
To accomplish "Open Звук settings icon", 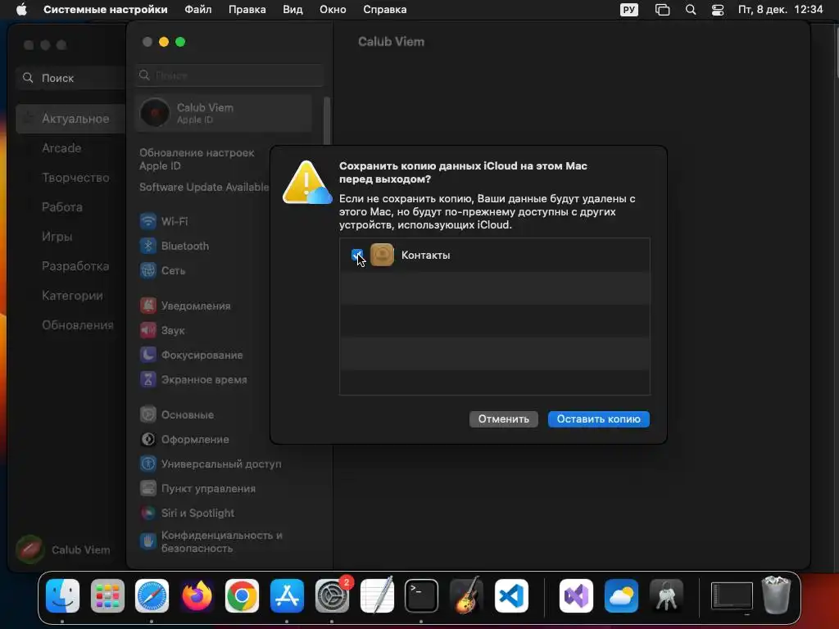I will pyautogui.click(x=147, y=330).
